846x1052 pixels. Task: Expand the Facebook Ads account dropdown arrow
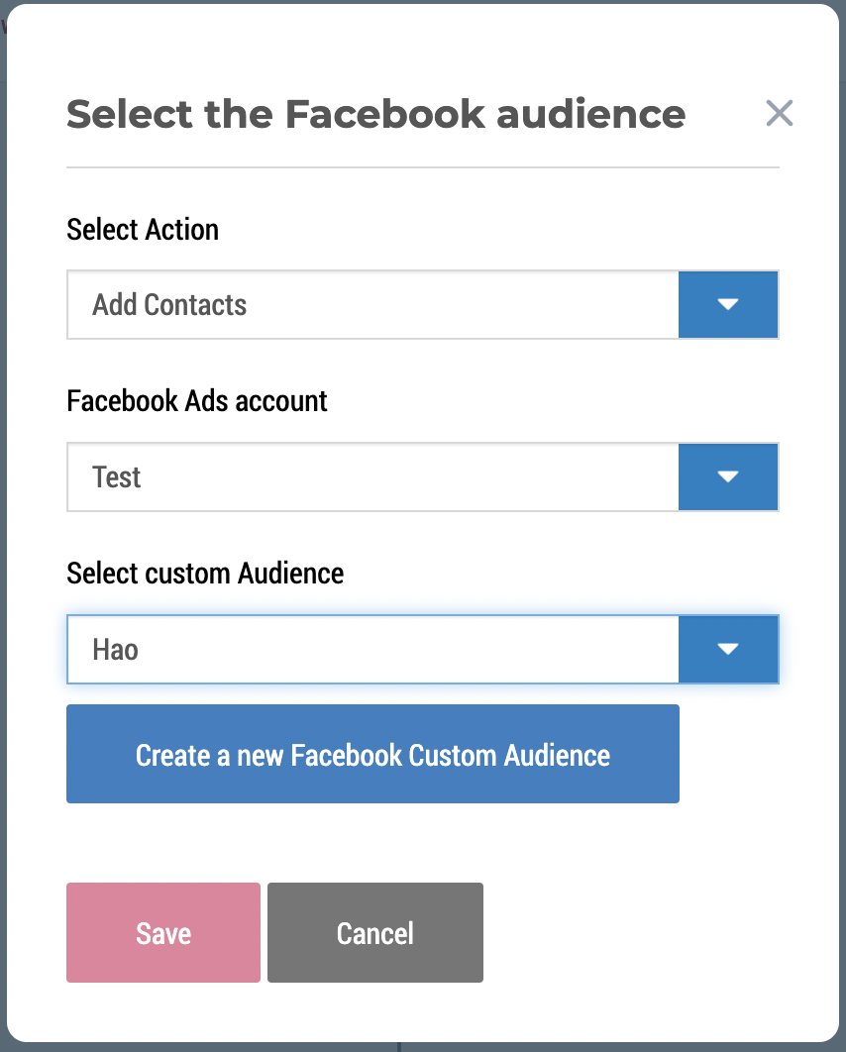(x=728, y=477)
